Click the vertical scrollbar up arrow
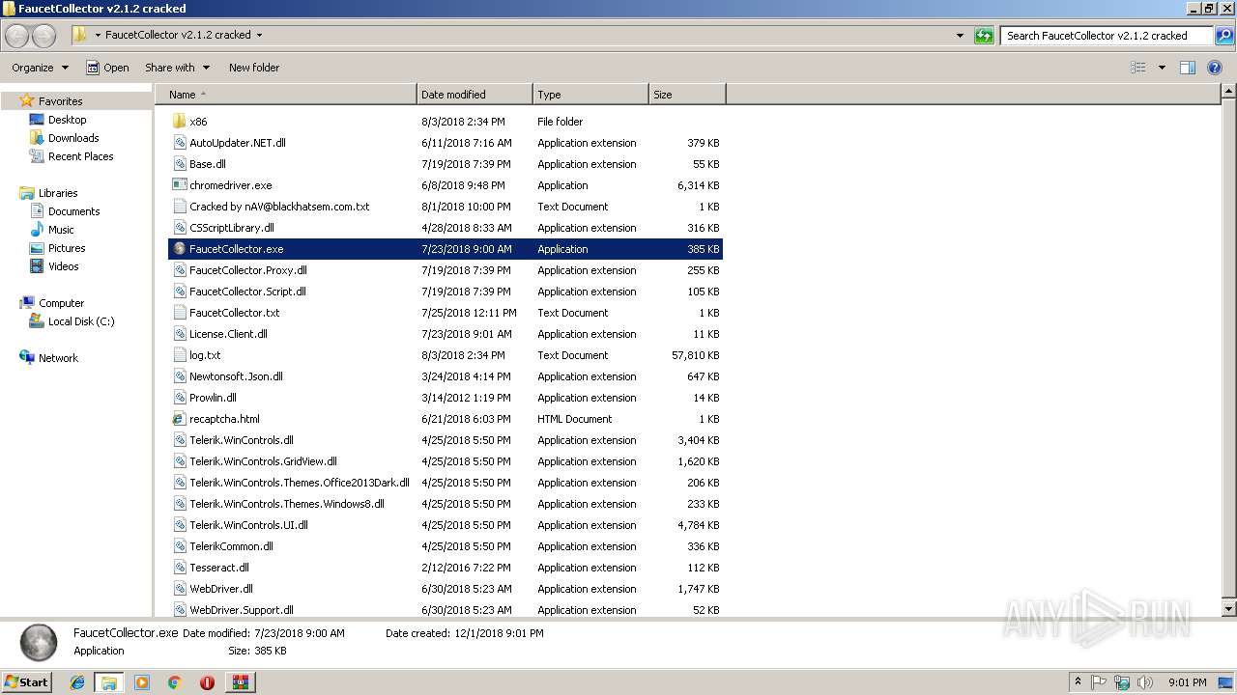Image resolution: width=1237 pixels, height=695 pixels. click(x=1228, y=92)
